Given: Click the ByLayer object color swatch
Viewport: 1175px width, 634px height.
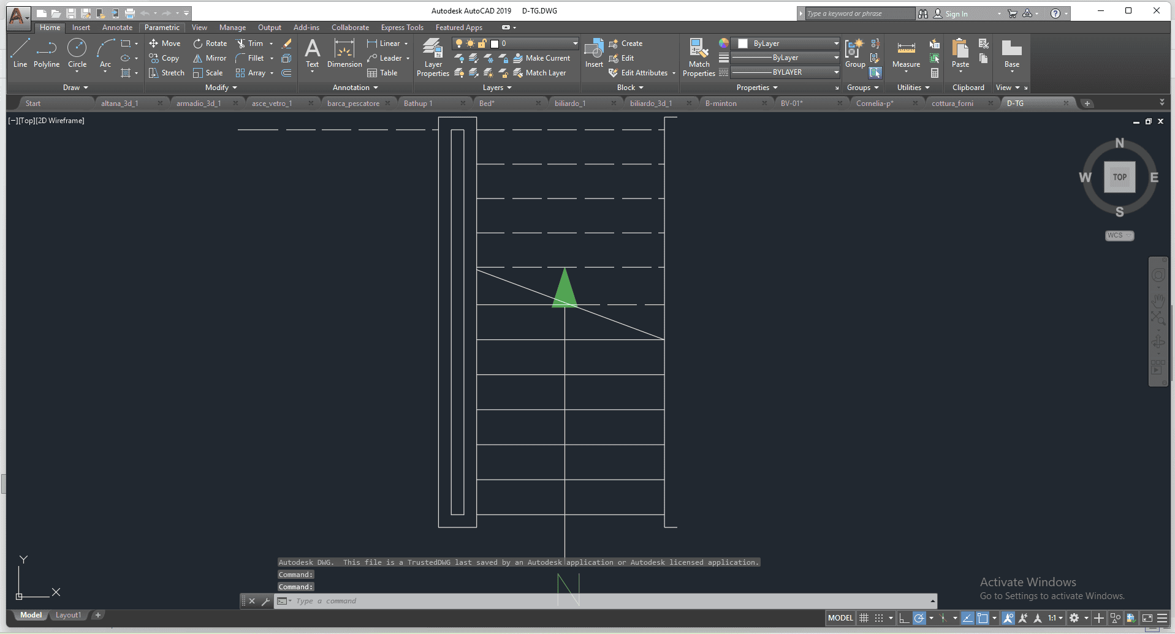Looking at the screenshot, I should 743,43.
